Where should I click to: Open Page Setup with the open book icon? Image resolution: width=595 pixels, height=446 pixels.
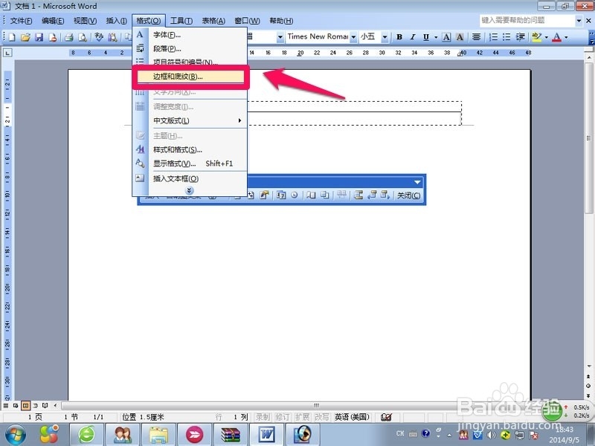point(311,195)
